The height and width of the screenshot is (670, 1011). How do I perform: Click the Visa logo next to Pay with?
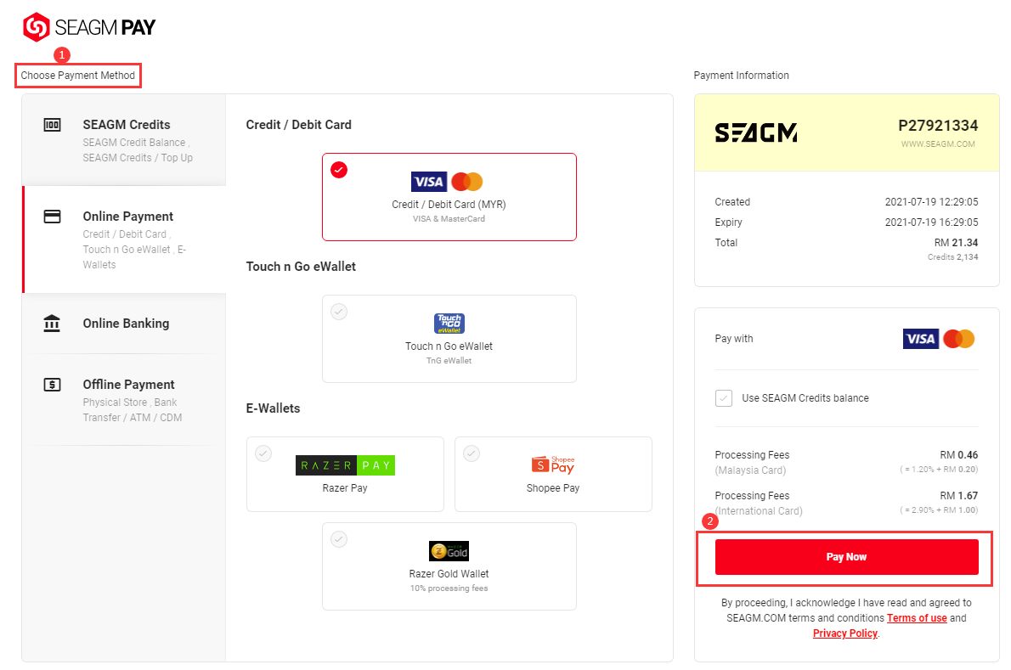coord(921,339)
